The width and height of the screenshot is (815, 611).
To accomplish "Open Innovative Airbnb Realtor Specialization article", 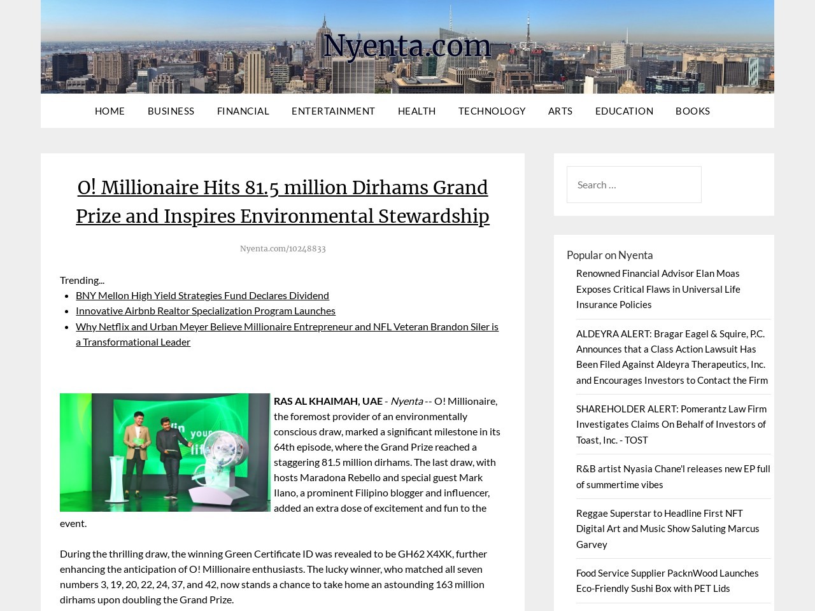I will tap(205, 311).
